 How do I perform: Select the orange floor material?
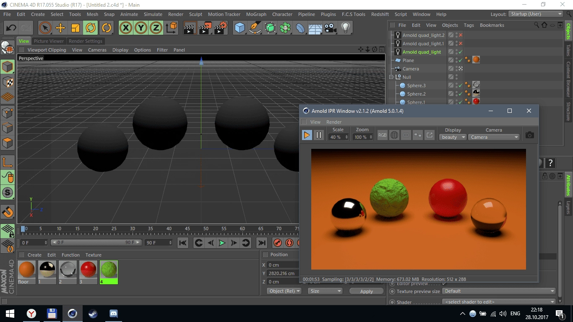click(27, 272)
